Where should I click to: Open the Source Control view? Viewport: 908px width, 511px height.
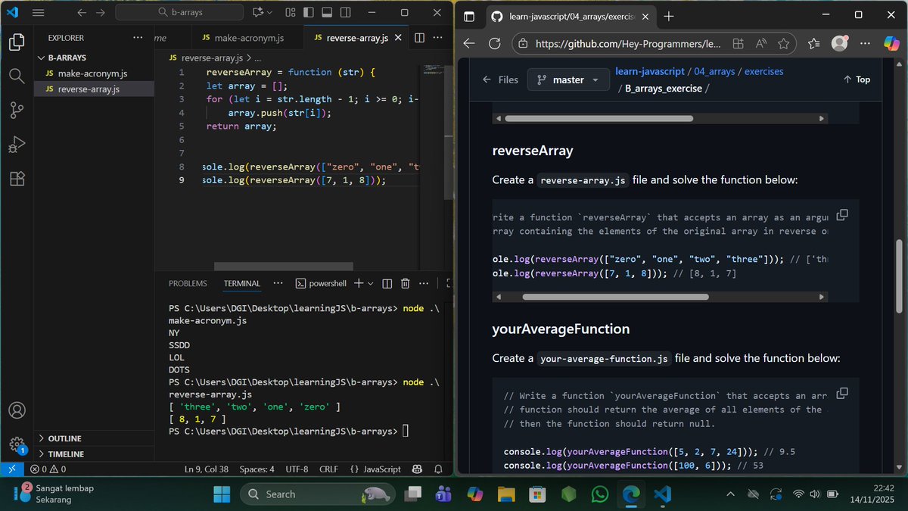pos(17,111)
